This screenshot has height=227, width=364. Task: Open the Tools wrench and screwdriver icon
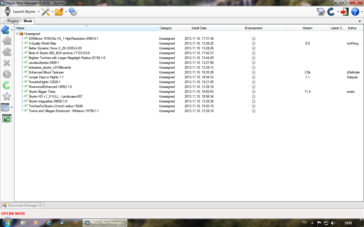45,12
